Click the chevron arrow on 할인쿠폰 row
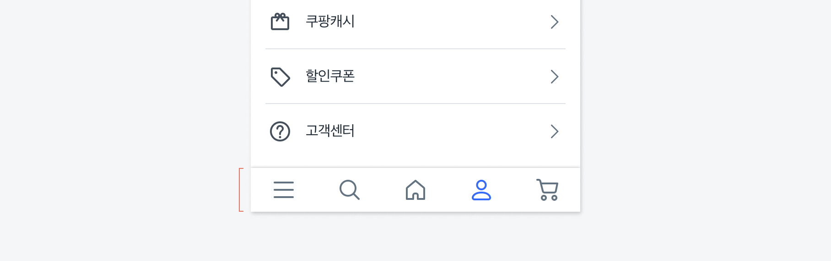Viewport: 831px width, 261px height. (555, 77)
